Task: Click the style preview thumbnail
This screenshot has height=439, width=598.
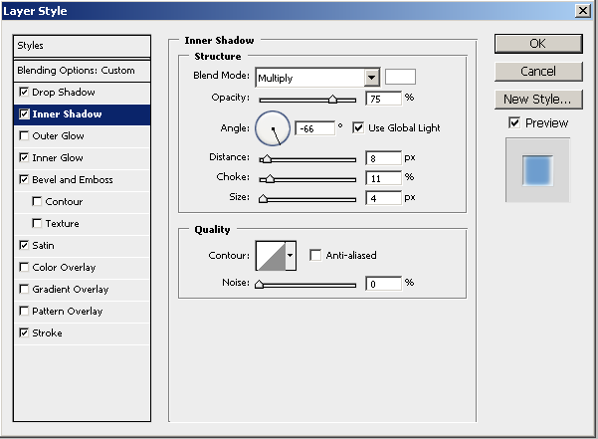Action: click(x=537, y=170)
